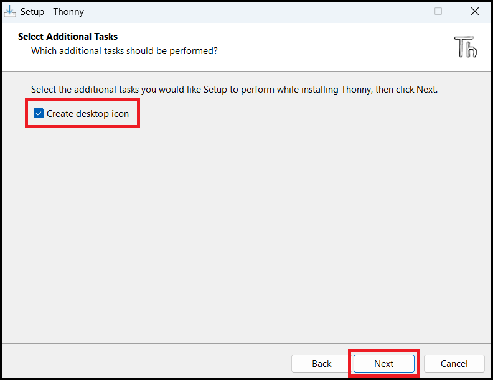493x380 pixels.
Task: Close the Thonny setup window
Action: (475, 11)
